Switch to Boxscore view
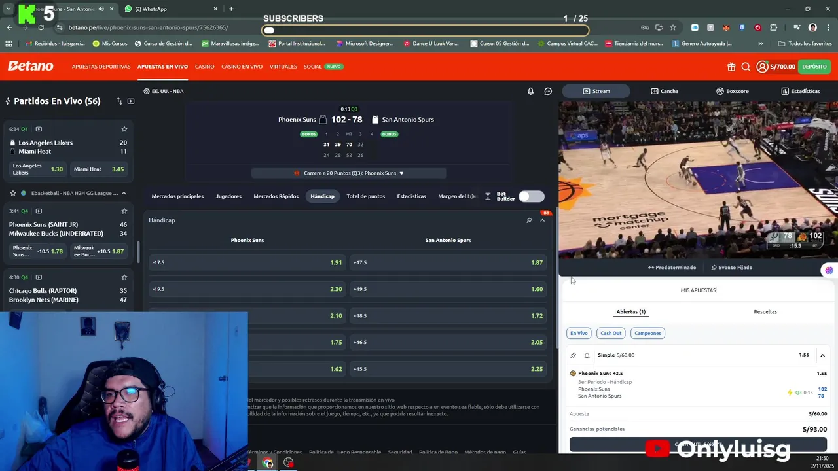Screen dimensions: 838x471 [x=732, y=91]
